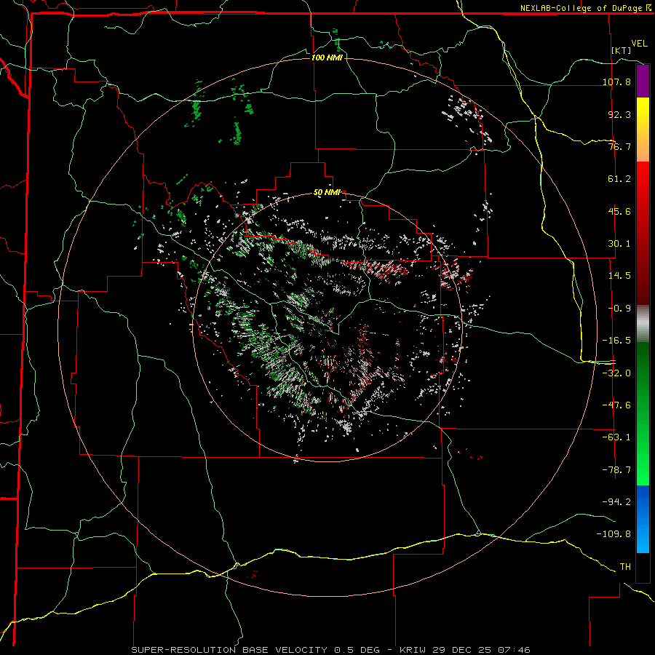Click the 30.1 velocity scale value

[x=619, y=244]
